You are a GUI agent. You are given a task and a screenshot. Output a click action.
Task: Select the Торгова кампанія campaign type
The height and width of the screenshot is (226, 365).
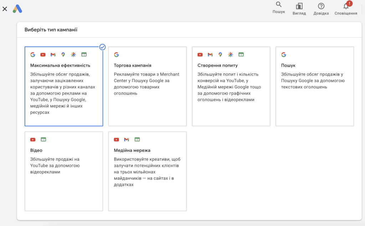coord(147,86)
